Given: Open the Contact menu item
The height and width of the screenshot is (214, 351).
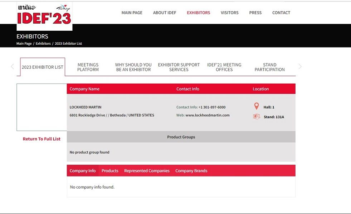Looking at the screenshot, I should 281,13.
